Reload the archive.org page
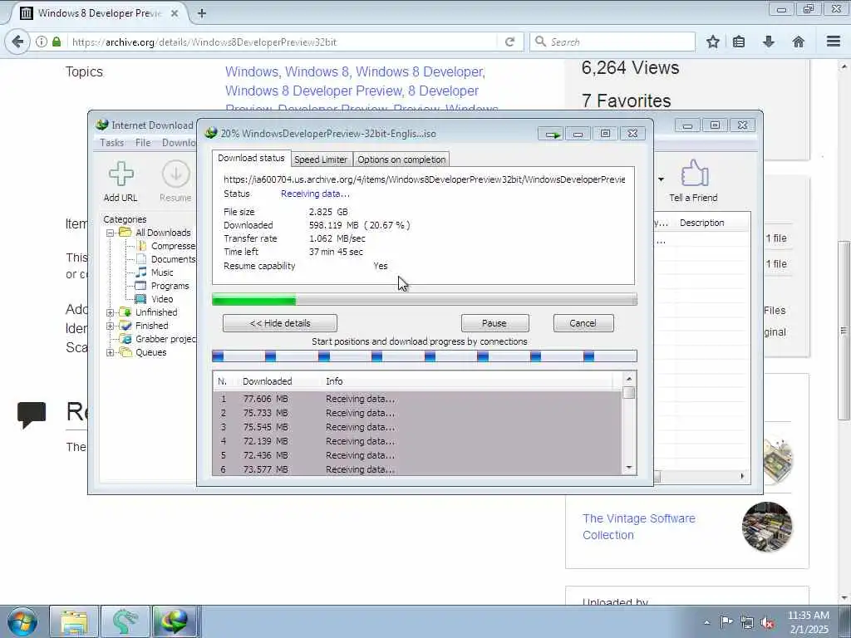Image resolution: width=851 pixels, height=638 pixels. coord(509,42)
